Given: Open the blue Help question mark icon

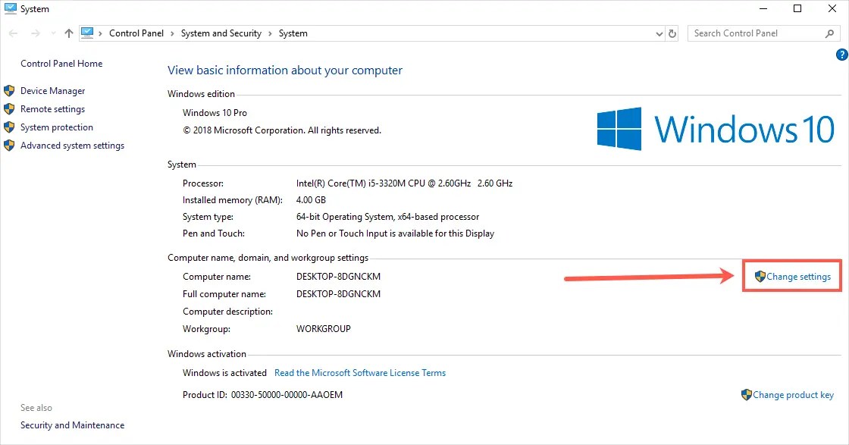Looking at the screenshot, I should 841,55.
